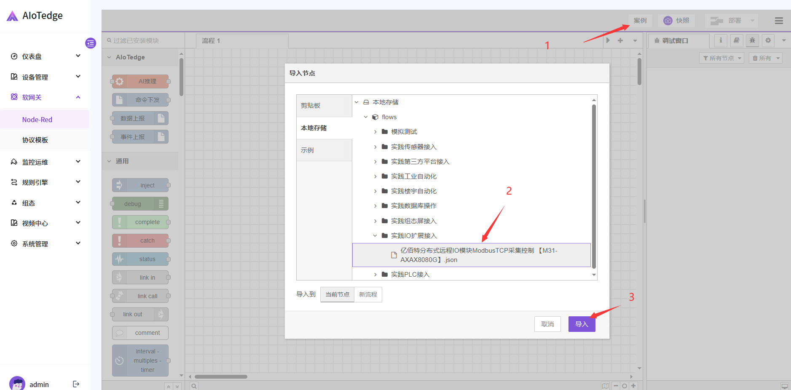This screenshot has width=791, height=390.
Task: Open the Node-Red menu item
Action: coord(37,120)
